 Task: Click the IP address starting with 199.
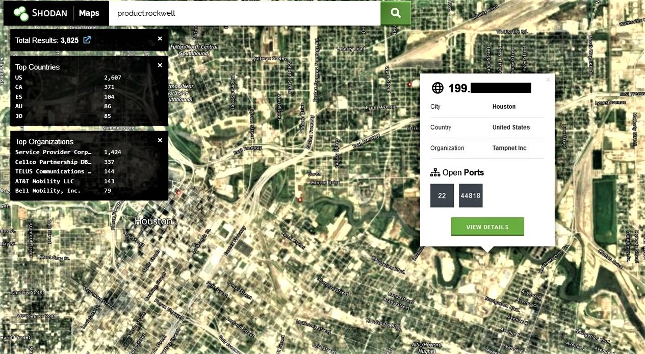[490, 88]
